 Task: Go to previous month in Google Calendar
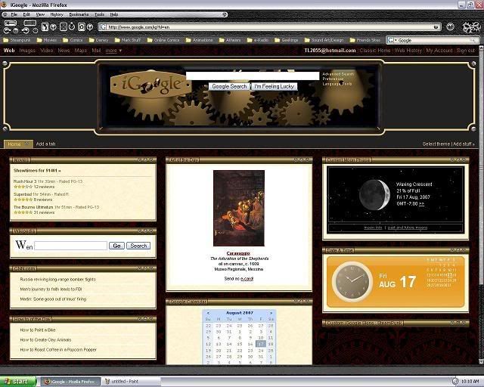(x=209, y=313)
